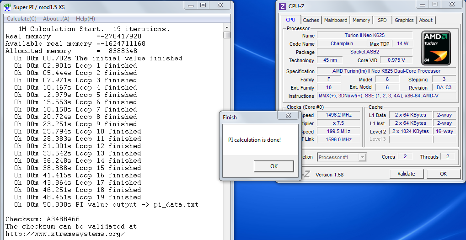Image resolution: width=466 pixels, height=240 pixels.
Task: Close the CPU-Z window
Action: coord(452,4)
